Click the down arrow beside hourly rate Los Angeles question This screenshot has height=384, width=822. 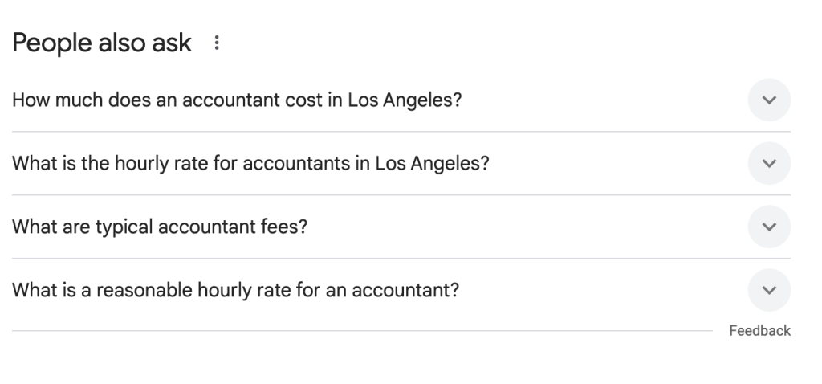click(769, 164)
